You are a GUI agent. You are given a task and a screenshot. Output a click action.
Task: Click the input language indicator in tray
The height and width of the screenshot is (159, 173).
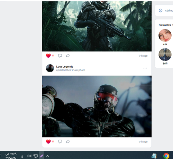coord(22,156)
